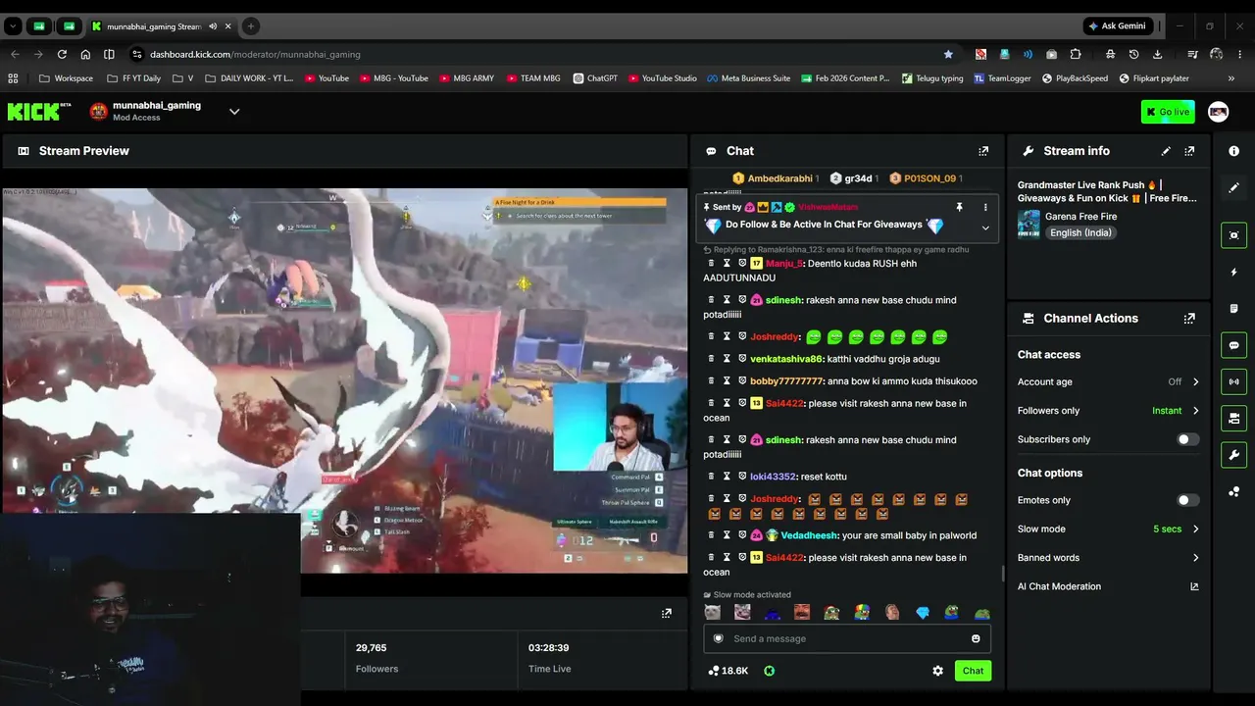Click shield icon on bobby77777777's message
Screen dimensions: 1255x706
coord(742,381)
